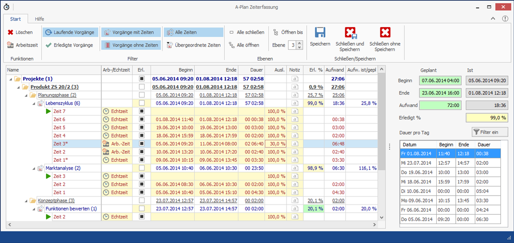Select the Start ribbon tab
Screen dimensions: 514x243
pos(15,18)
